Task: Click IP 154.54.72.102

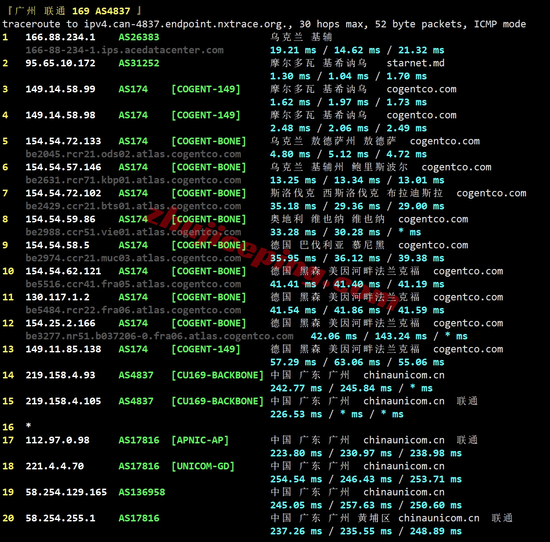Action: coord(63,193)
